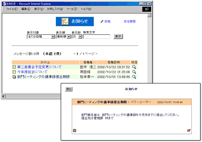
Task: Open the ヘルプ(H) menu
Action: pyautogui.click(x=86, y=9)
